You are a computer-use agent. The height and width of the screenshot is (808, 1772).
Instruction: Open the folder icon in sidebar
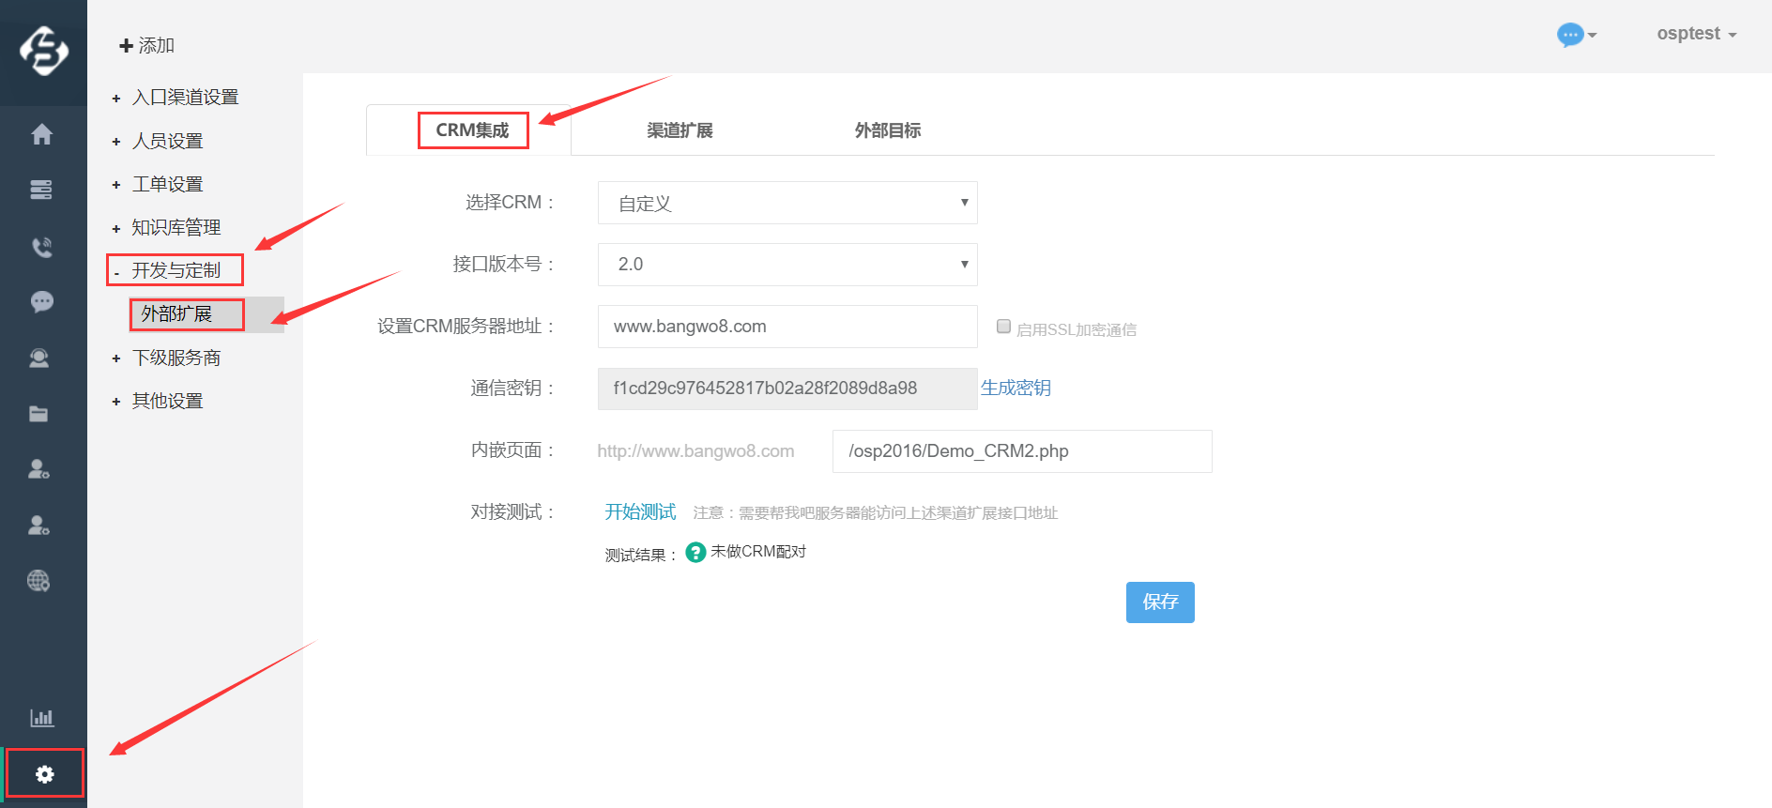pyautogui.click(x=39, y=414)
